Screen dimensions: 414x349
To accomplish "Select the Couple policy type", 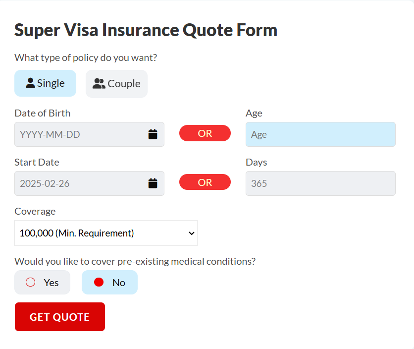I will 116,84.
